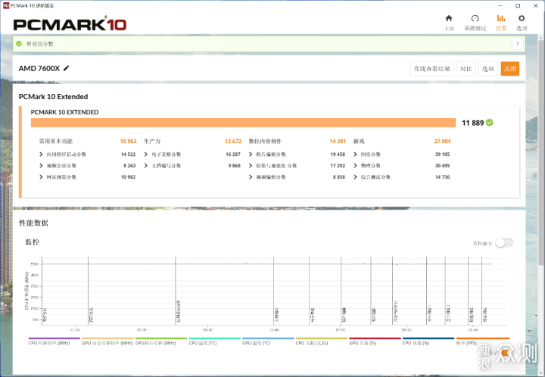The height and width of the screenshot is (377, 545).
Task: Toggle CPU 功耗 (瓦特) yellow legend
Action: [322, 341]
